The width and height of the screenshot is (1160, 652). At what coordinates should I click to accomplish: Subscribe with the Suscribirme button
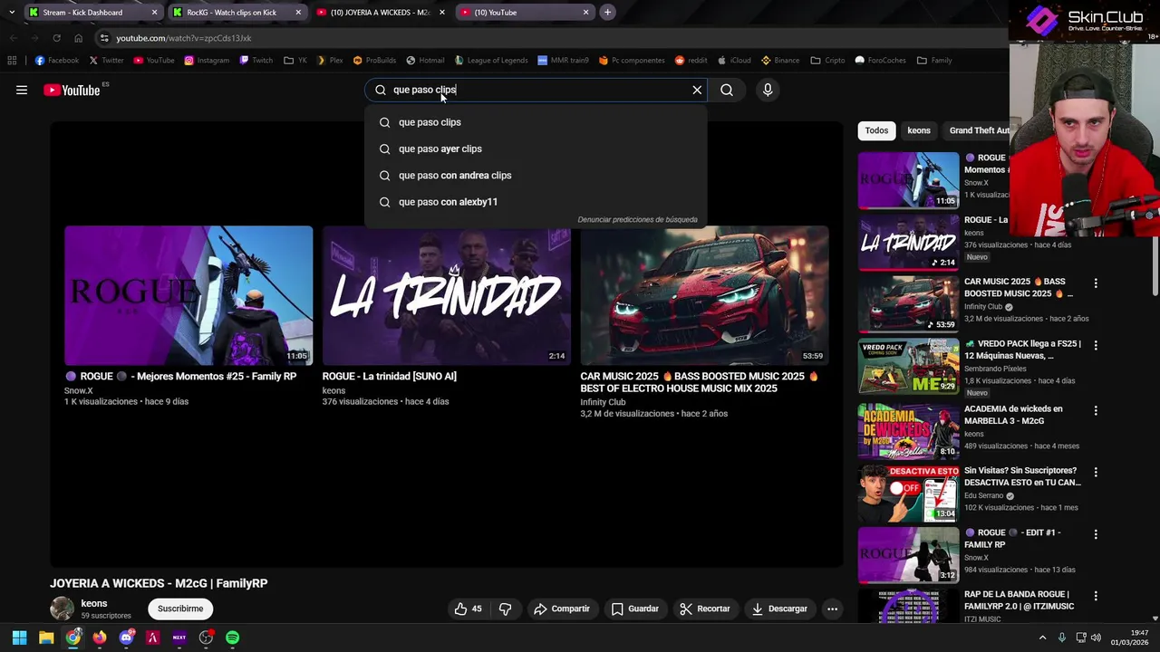180,609
